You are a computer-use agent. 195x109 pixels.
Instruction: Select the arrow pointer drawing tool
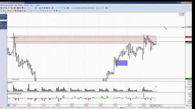(x=31, y=11)
